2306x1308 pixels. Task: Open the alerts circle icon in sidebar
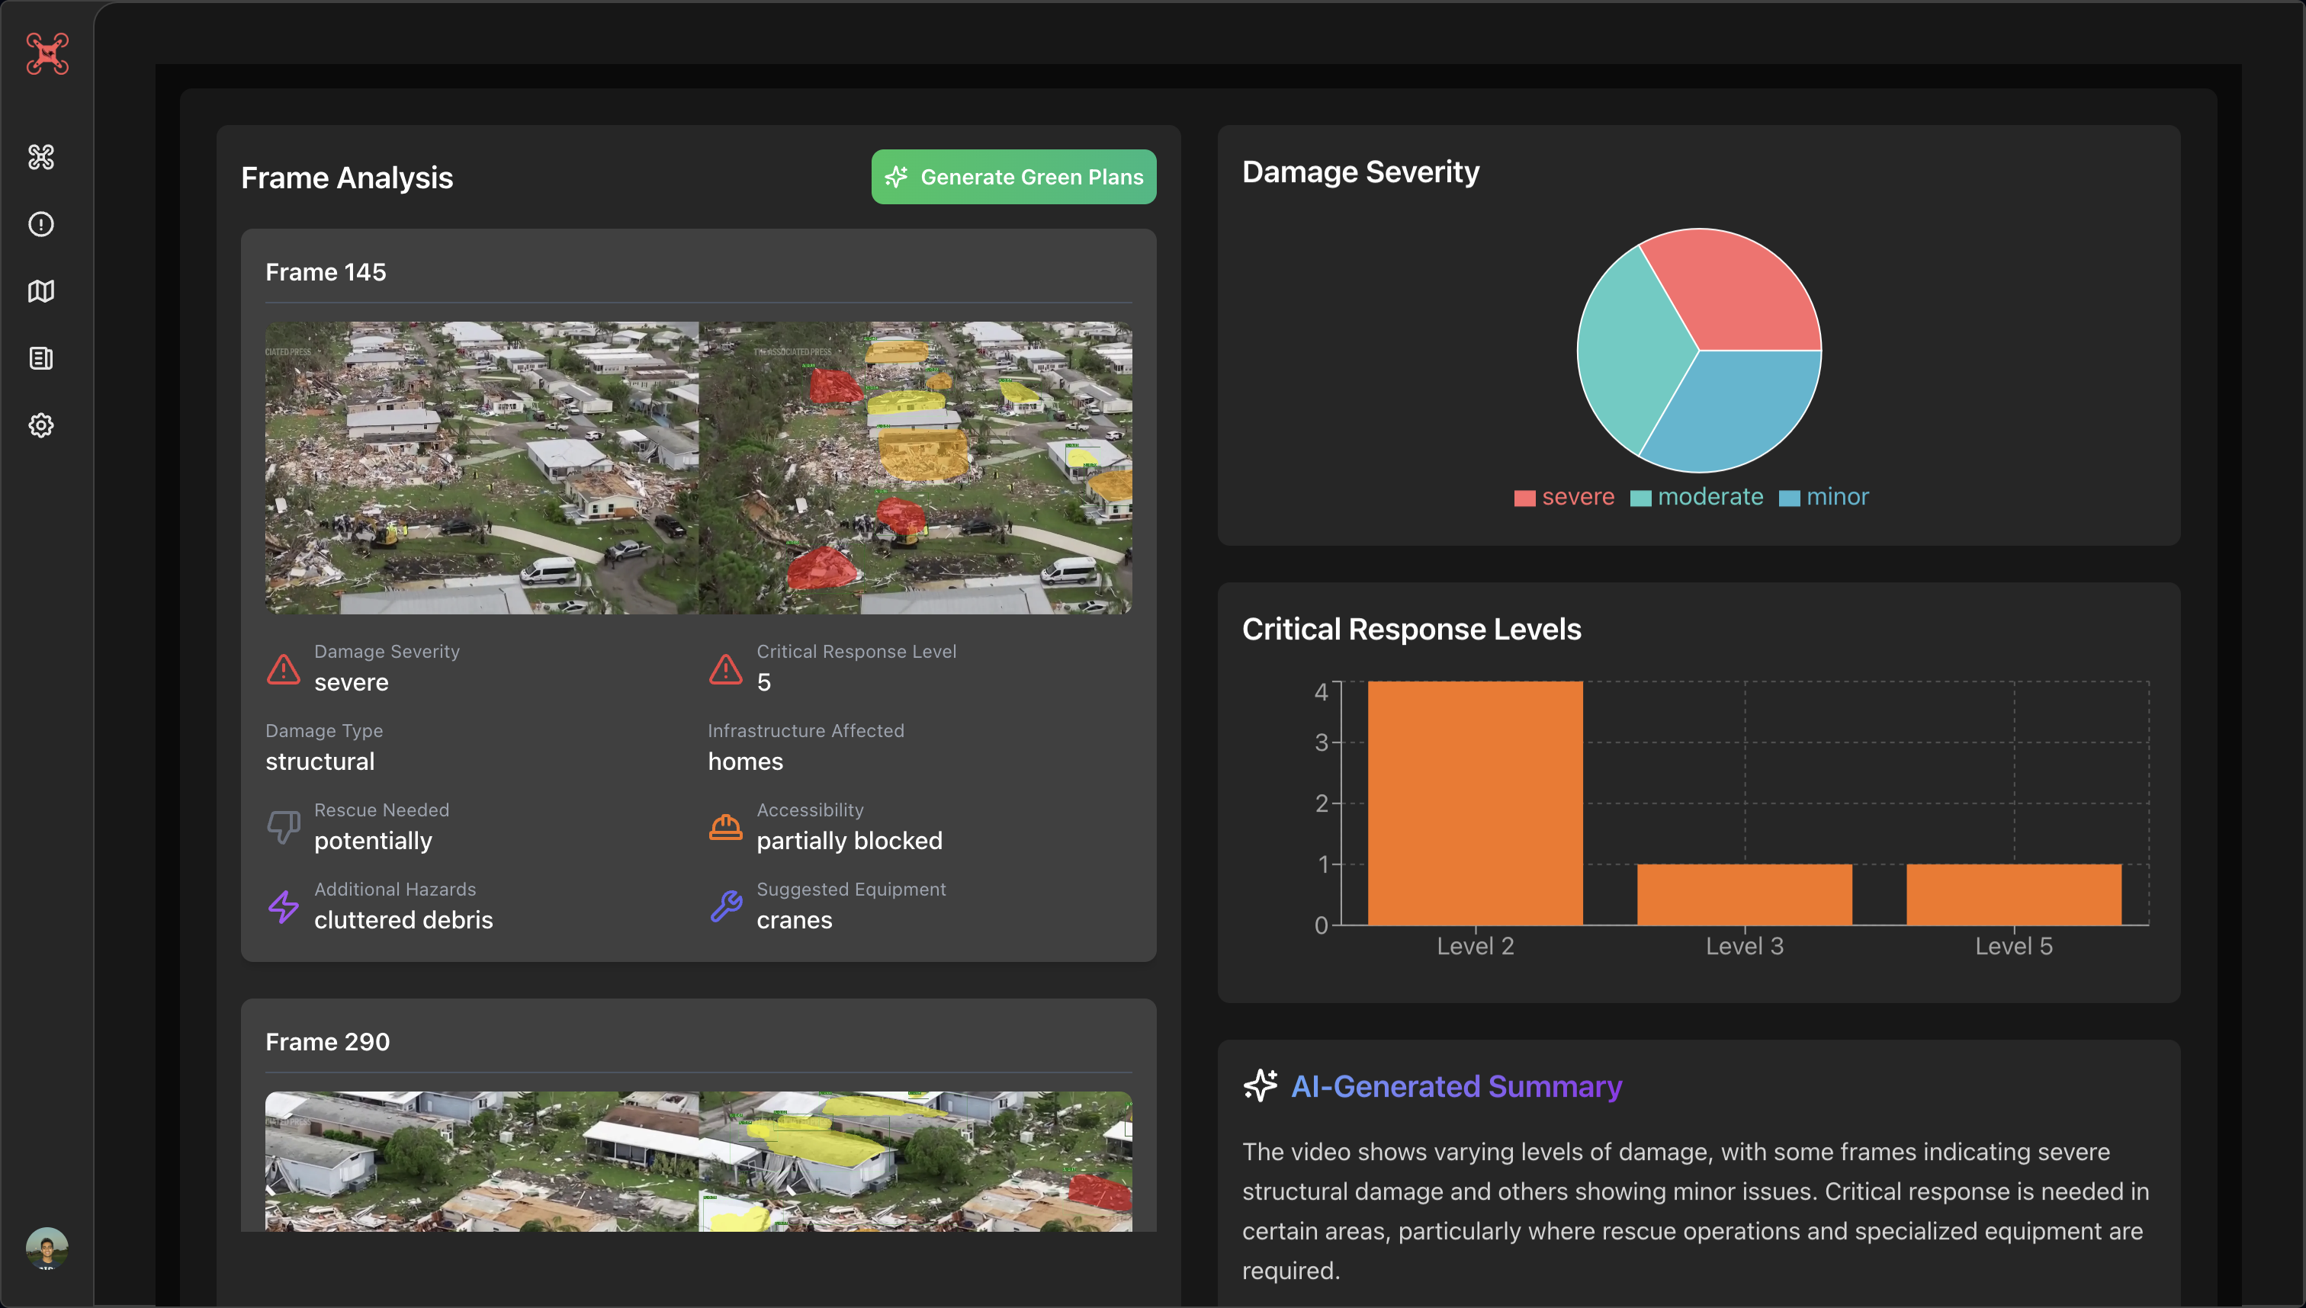[41, 223]
